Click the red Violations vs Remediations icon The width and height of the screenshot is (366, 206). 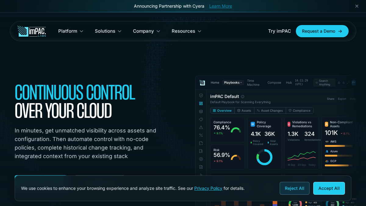pyautogui.click(x=289, y=124)
